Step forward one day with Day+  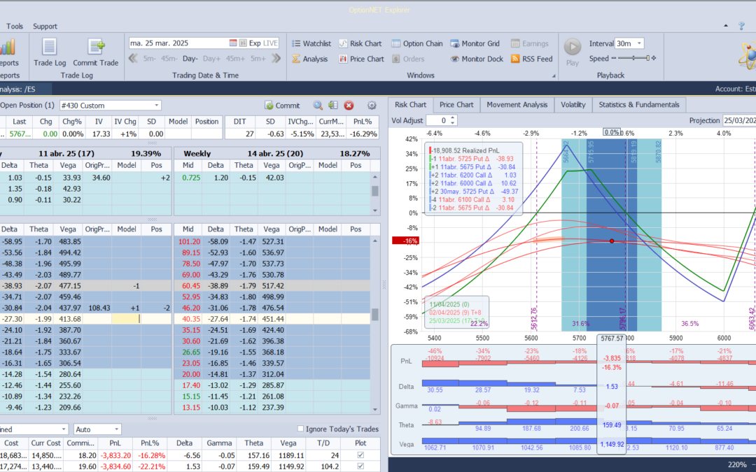point(211,59)
